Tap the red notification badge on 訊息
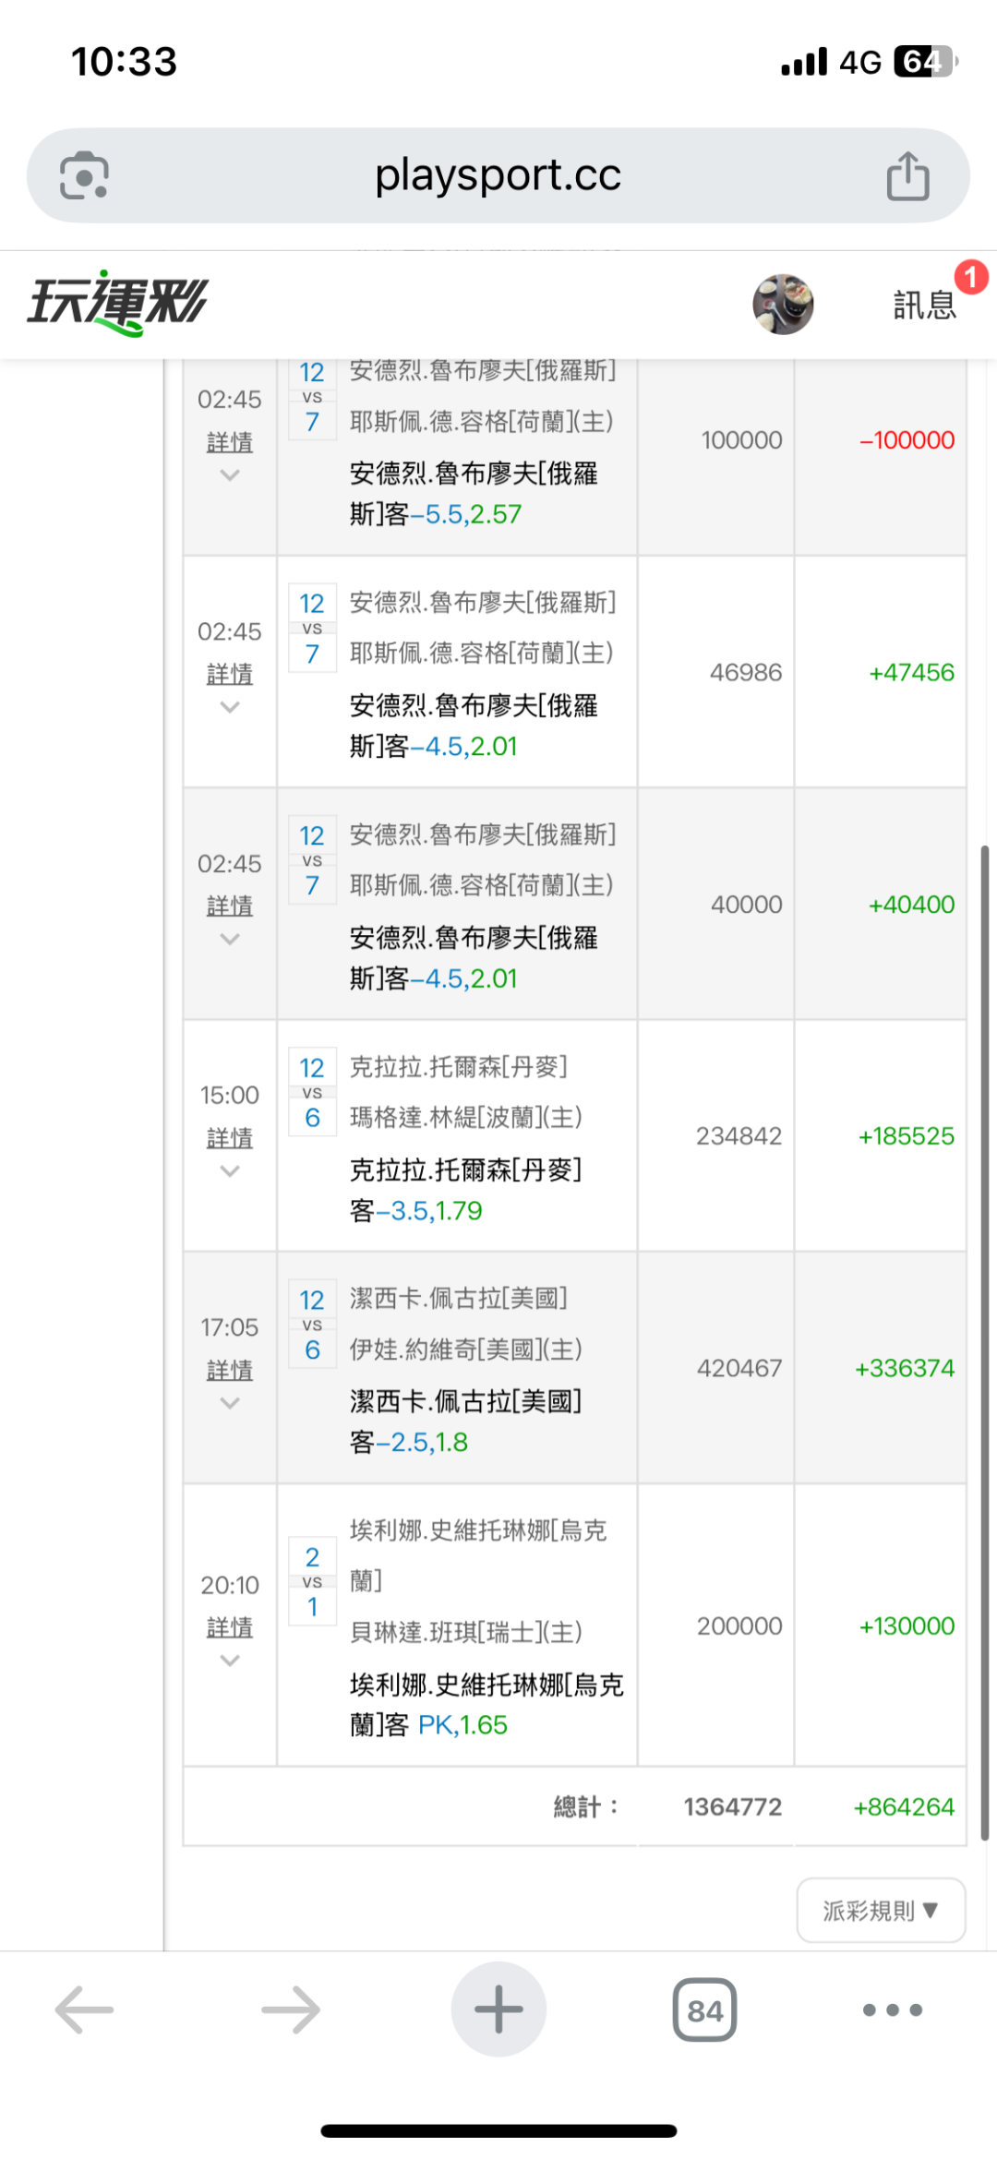The image size is (997, 2159). pyautogui.click(x=970, y=277)
